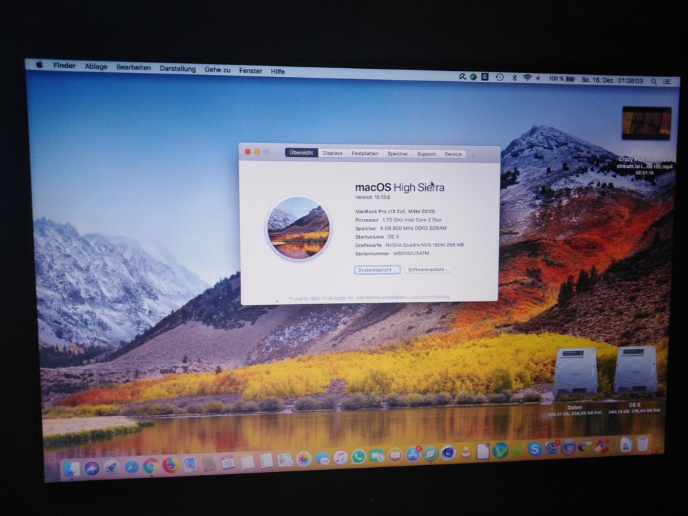This screenshot has height=516, width=688.
Task: Open iBooks in the Dock
Action: click(395, 455)
